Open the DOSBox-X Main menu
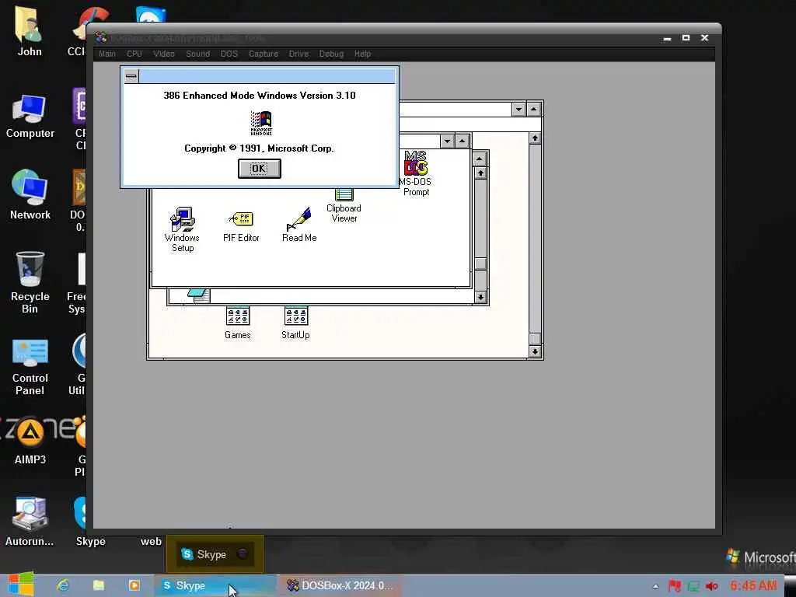796x597 pixels. [x=107, y=54]
